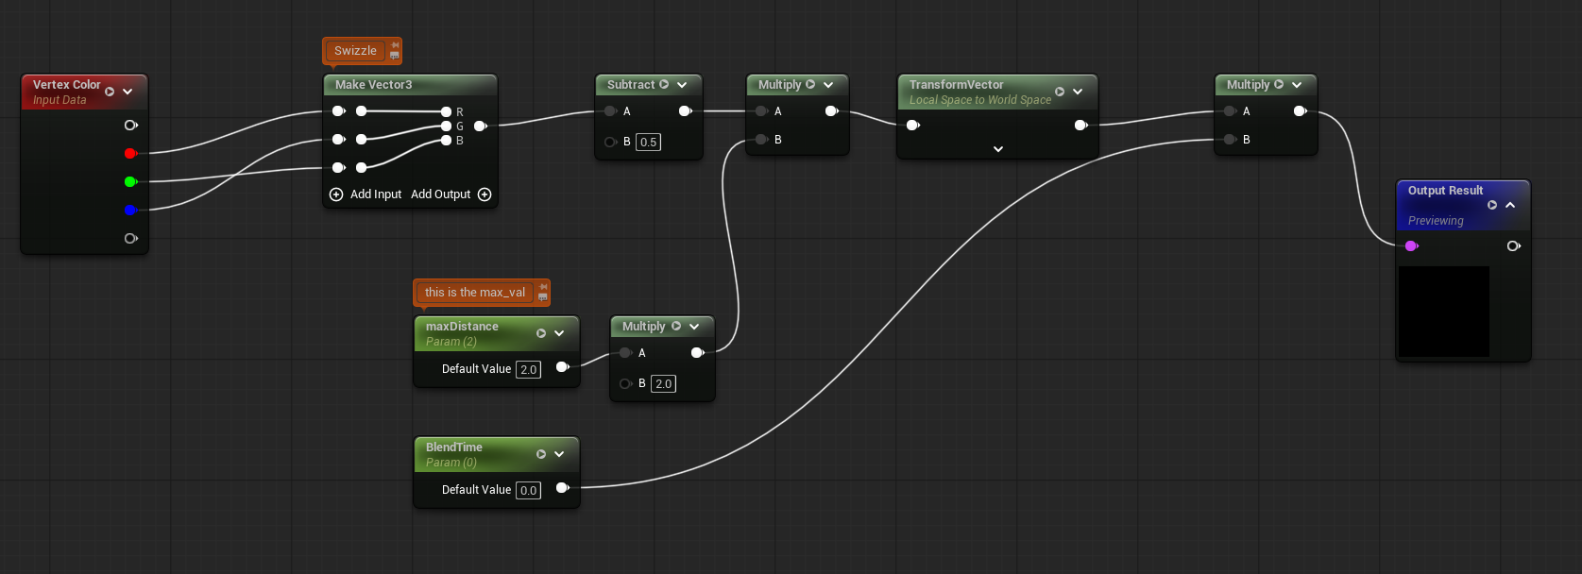This screenshot has width=1582, height=574.
Task: Edit the BlendTime Default Value 0.0
Action: (x=529, y=490)
